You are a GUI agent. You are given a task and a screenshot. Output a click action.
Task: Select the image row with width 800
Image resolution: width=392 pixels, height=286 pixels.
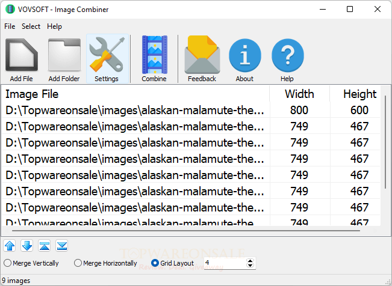pyautogui.click(x=191, y=110)
